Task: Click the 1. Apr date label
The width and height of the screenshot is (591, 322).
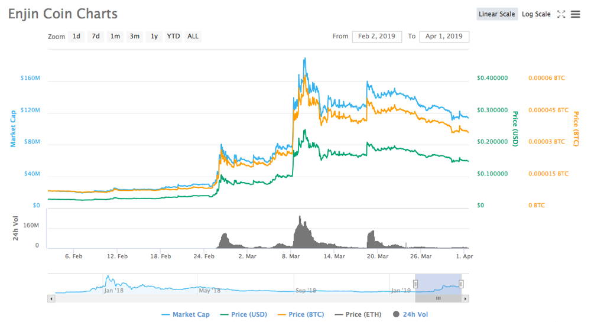Action: (x=465, y=256)
